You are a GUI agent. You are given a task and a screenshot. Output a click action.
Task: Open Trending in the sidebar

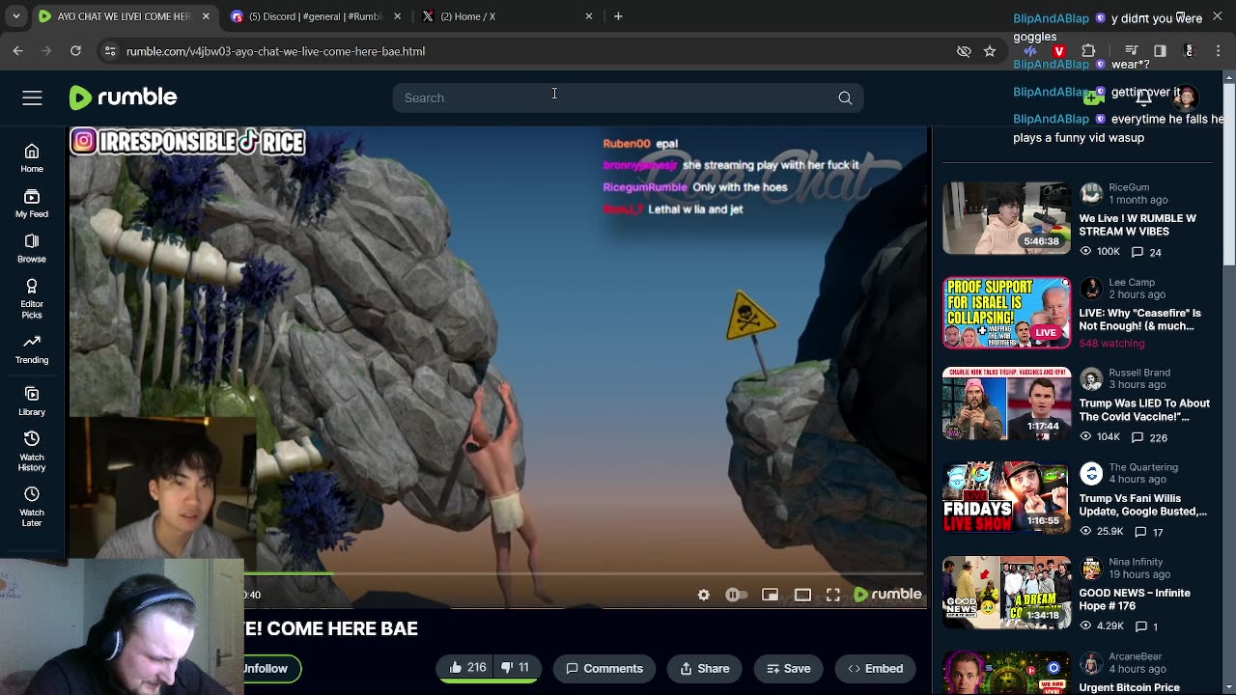(32, 348)
